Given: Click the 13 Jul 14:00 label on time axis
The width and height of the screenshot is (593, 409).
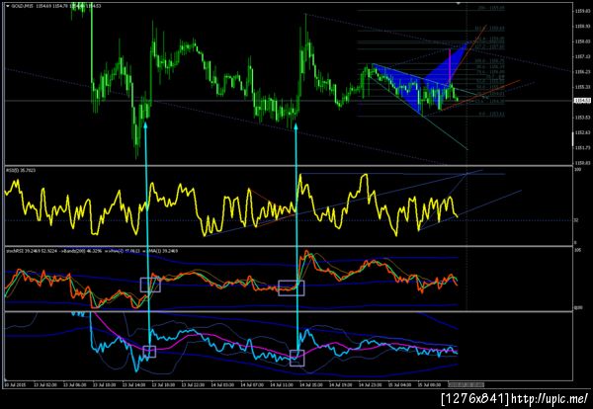Looking at the screenshot, I should (132, 384).
